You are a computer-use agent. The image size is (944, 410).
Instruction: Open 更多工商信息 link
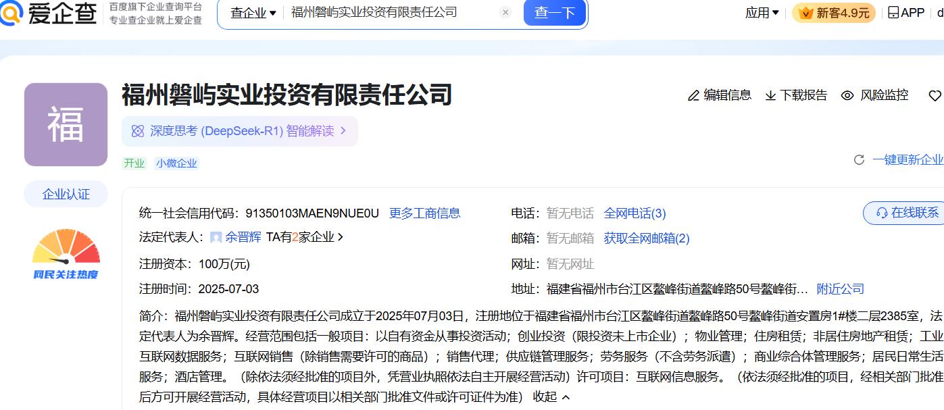[x=424, y=213]
